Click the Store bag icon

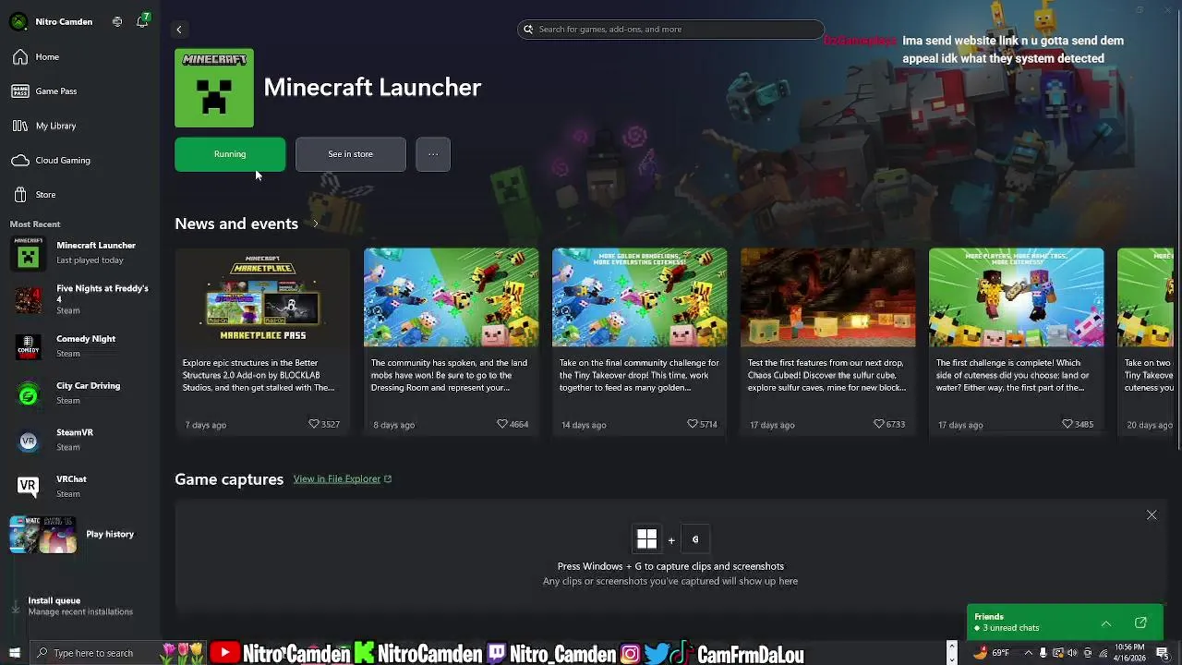[x=20, y=195]
